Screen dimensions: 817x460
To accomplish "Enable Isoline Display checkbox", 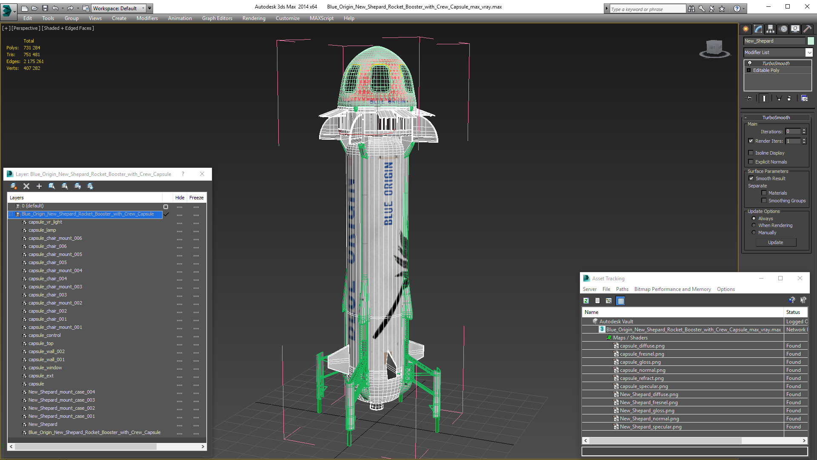I will 751,153.
